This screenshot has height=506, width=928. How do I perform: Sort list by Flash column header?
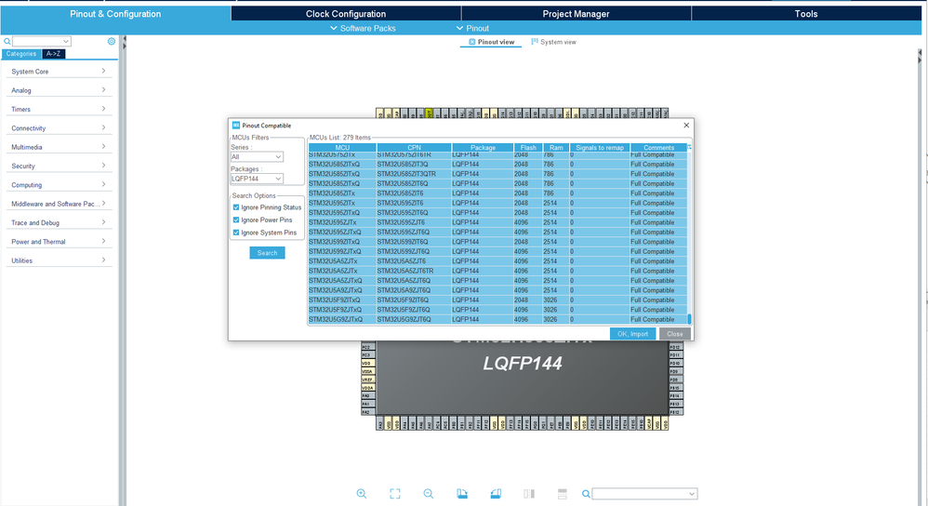tap(528, 147)
